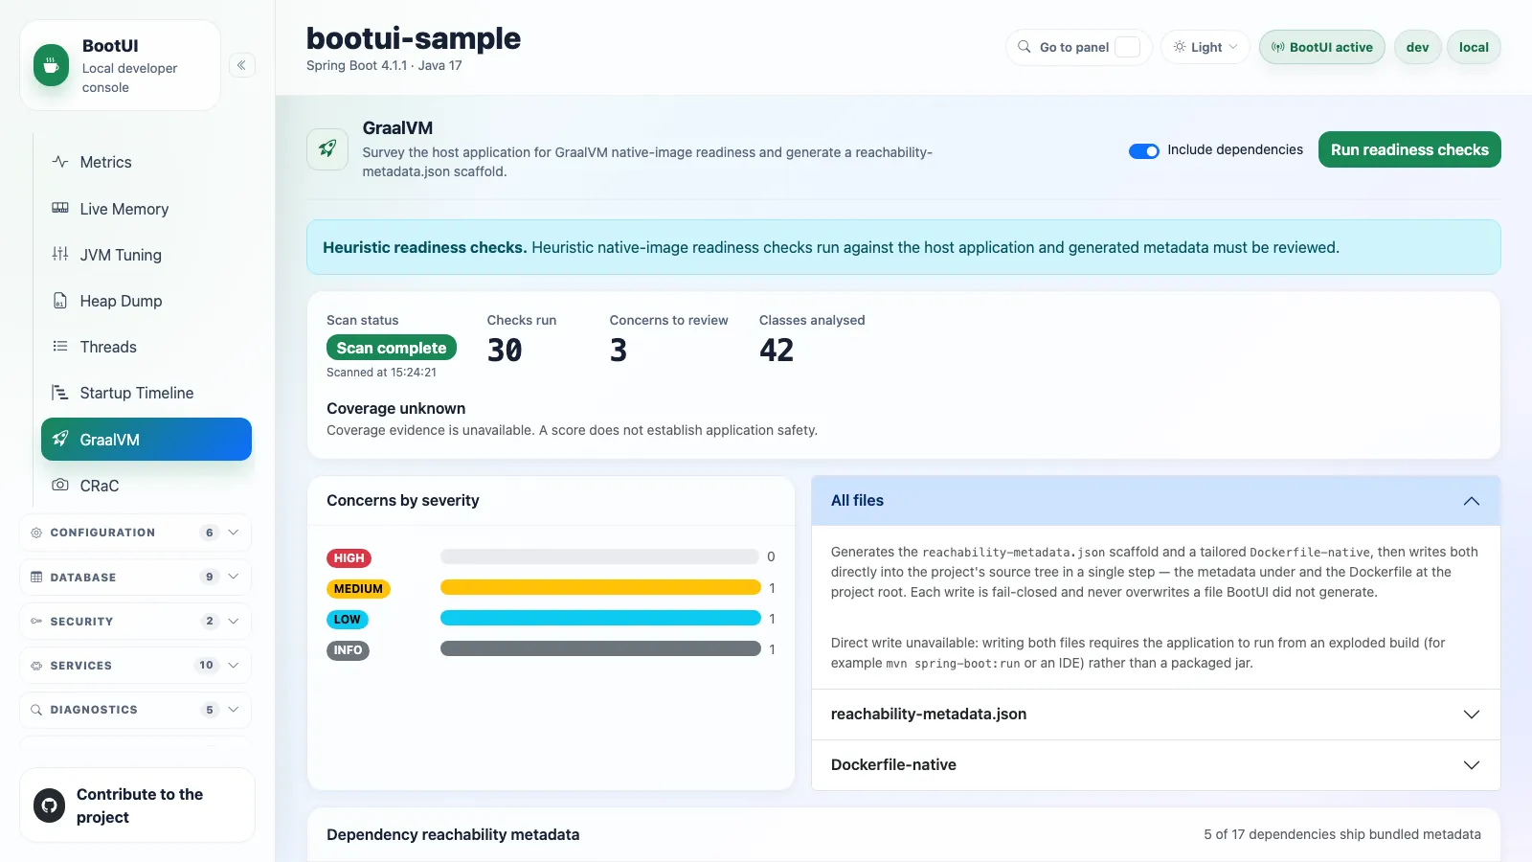The image size is (1532, 862).
Task: Expand the Dockerfile-native accordion
Action: click(1156, 765)
